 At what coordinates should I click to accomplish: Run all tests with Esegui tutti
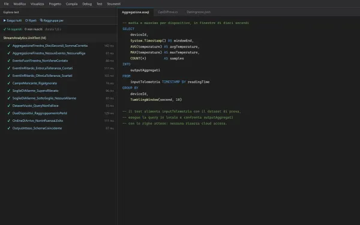[13, 20]
